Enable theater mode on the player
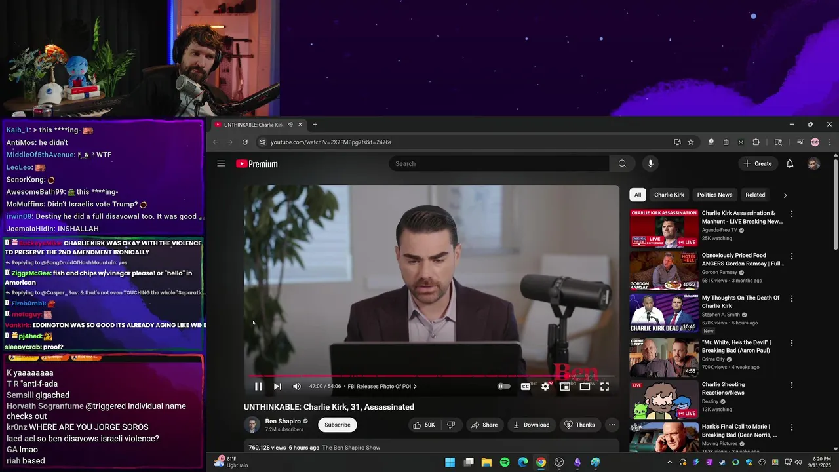This screenshot has width=839, height=472. (585, 387)
